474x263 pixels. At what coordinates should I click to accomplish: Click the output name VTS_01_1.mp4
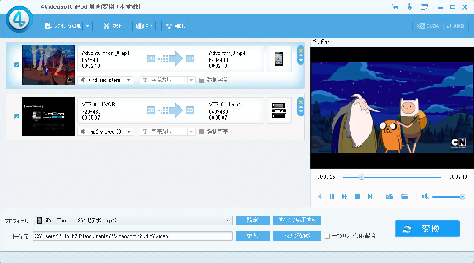coord(225,105)
